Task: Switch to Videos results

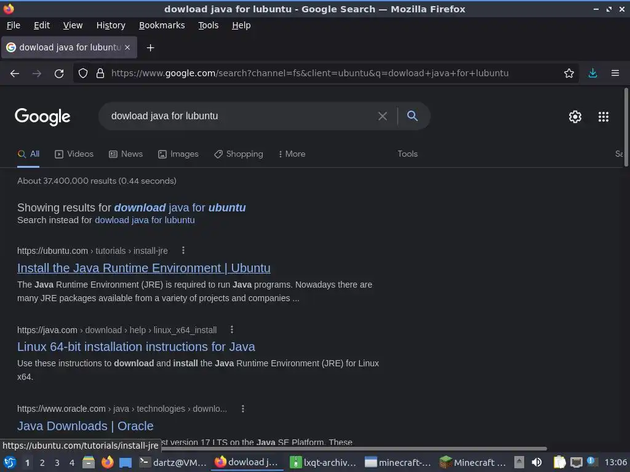Action: (x=74, y=154)
